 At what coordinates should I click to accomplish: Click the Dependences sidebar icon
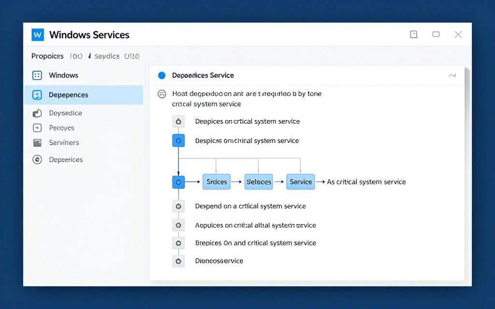tap(36, 95)
